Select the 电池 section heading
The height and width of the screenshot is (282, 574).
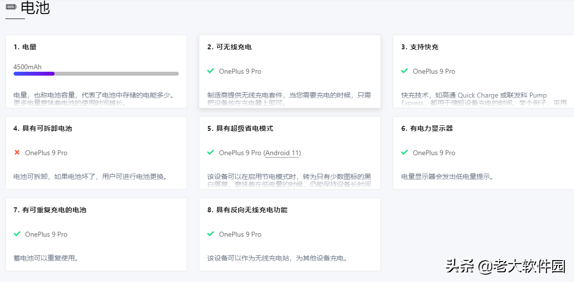[x=35, y=7]
